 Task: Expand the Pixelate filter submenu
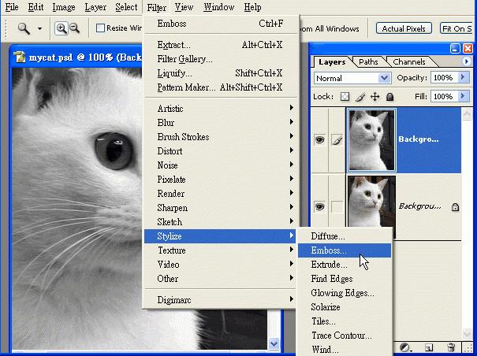[220, 180]
